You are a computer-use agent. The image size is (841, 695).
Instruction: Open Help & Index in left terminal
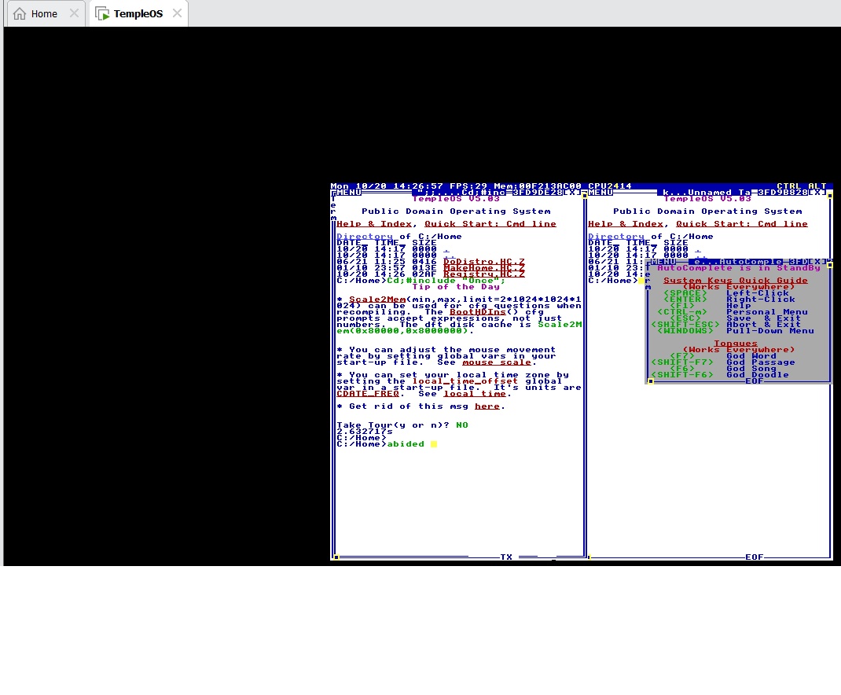point(374,224)
